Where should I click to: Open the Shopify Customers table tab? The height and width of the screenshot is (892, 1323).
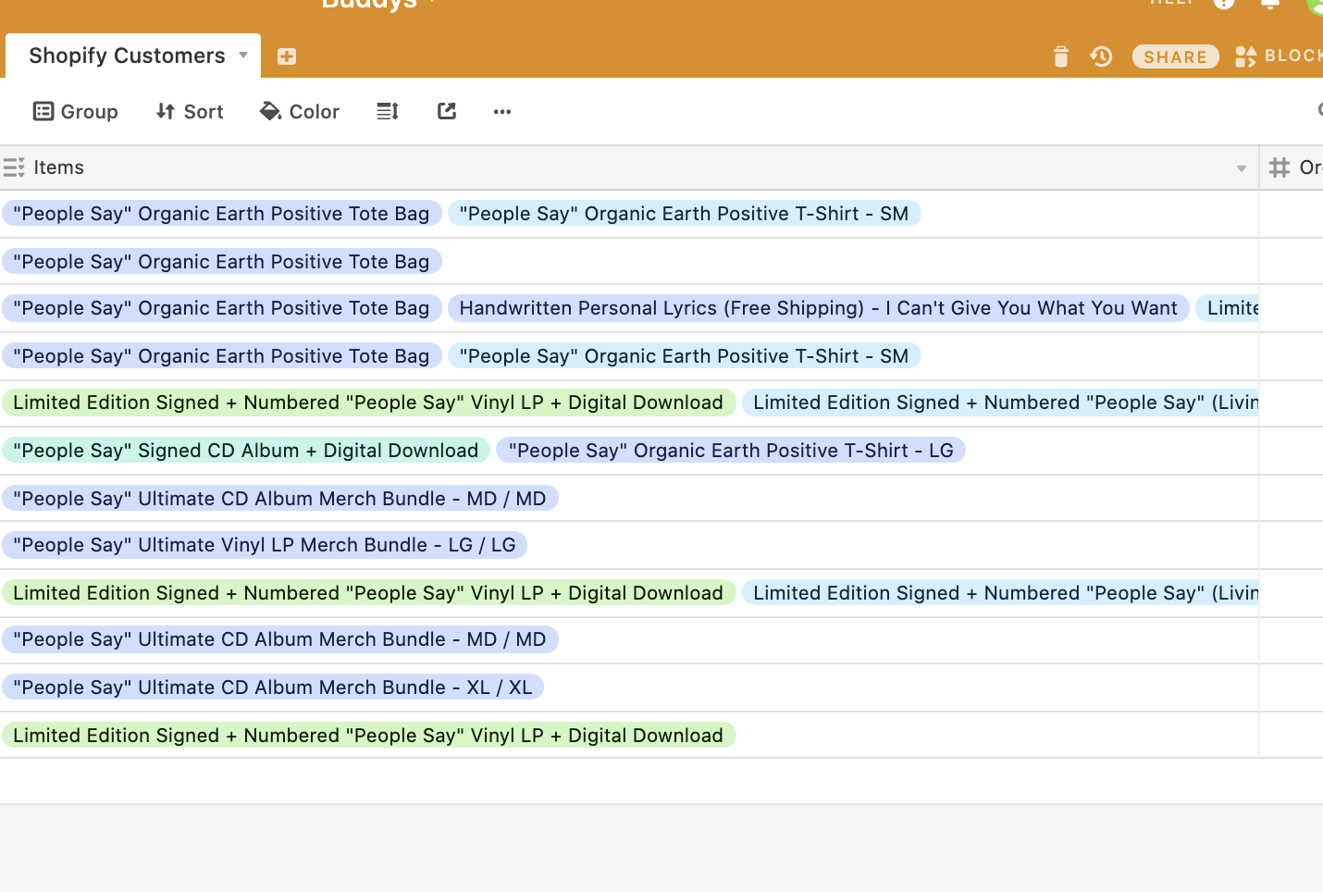point(127,56)
